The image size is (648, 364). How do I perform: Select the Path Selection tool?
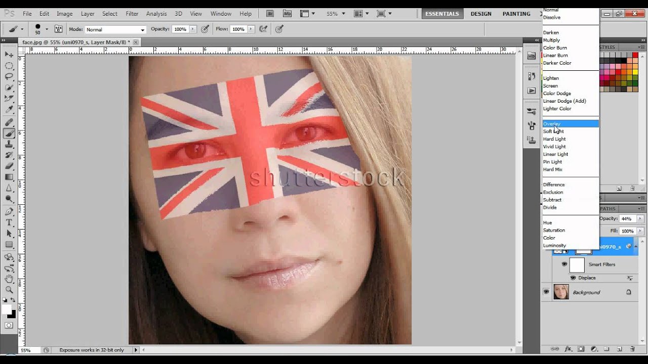[x=9, y=234]
